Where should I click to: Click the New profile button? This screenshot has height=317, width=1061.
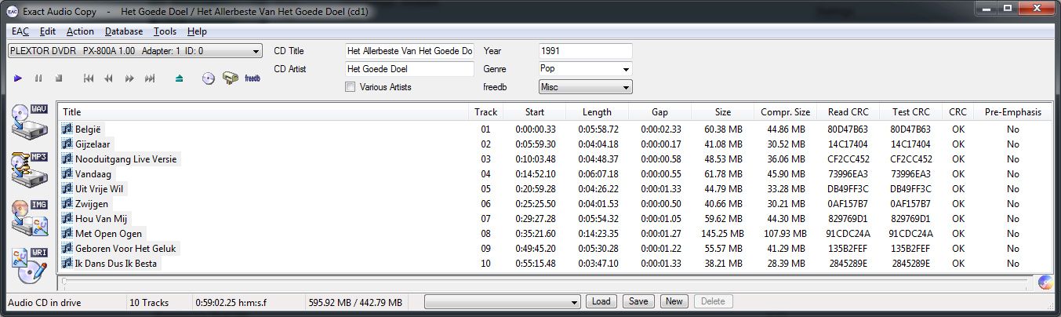(x=673, y=301)
